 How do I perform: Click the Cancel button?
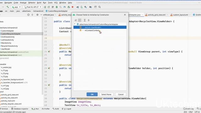tap(121, 94)
